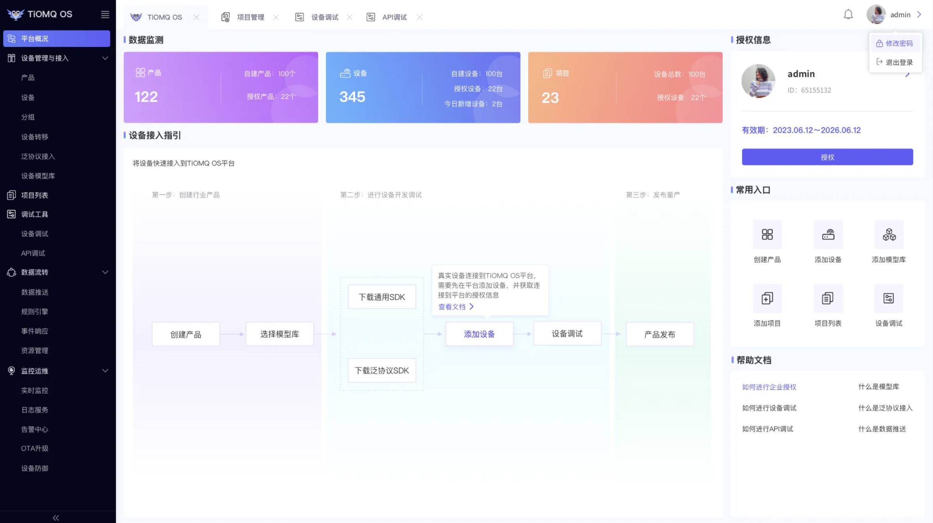
Task: Open 产品 in the sidebar
Action: [28, 78]
